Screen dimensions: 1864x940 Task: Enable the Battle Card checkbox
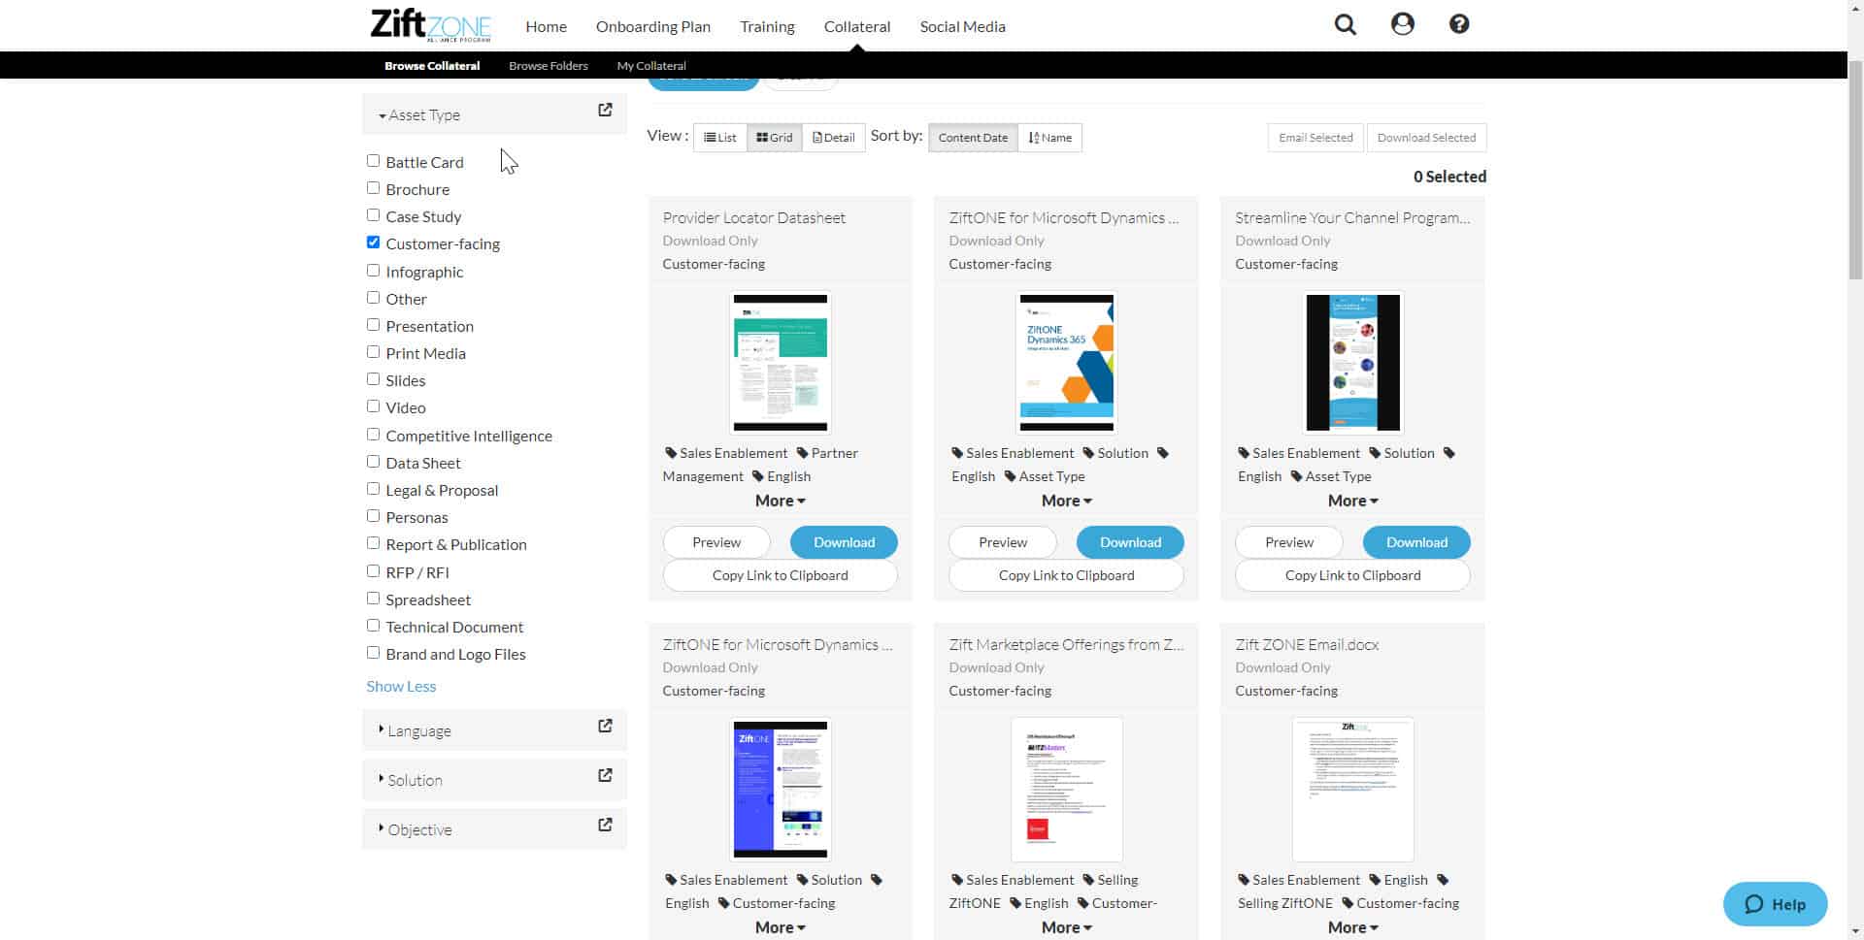pyautogui.click(x=373, y=161)
